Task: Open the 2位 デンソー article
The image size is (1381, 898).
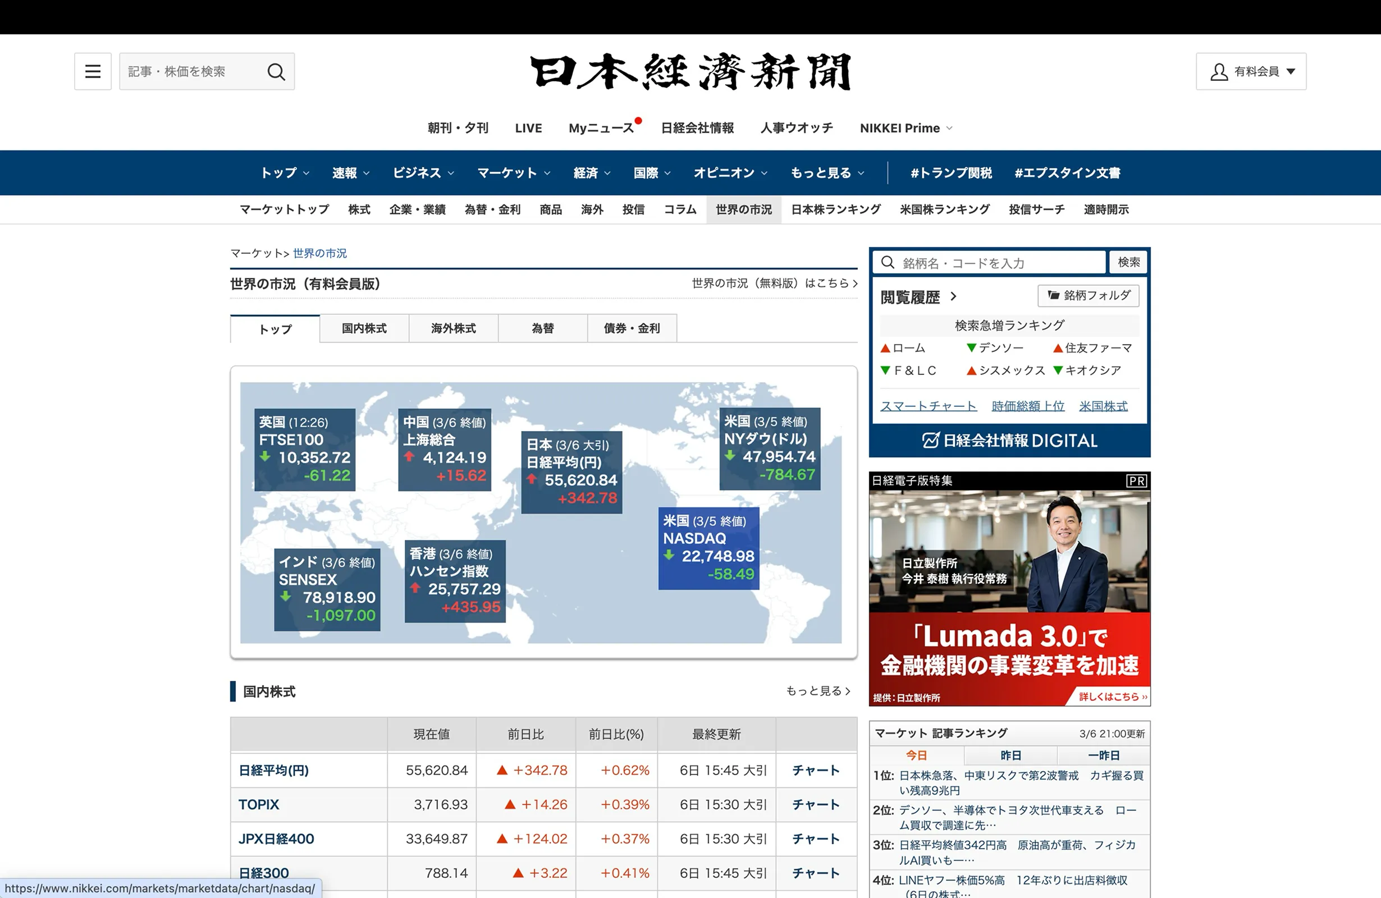Action: pos(1017,817)
